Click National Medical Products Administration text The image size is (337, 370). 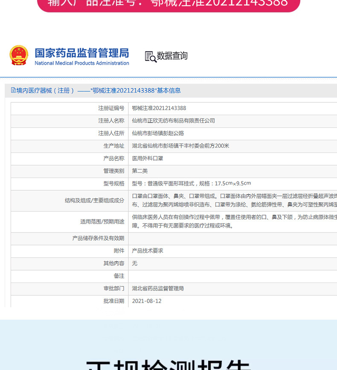tap(81, 63)
